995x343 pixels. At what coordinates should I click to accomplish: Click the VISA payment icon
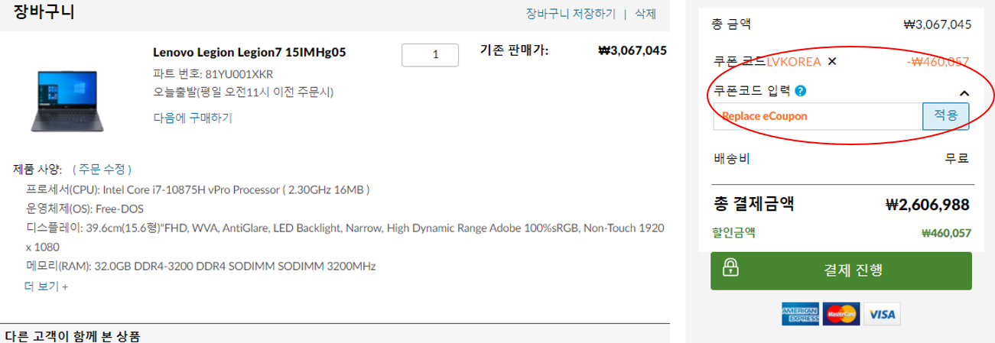882,313
